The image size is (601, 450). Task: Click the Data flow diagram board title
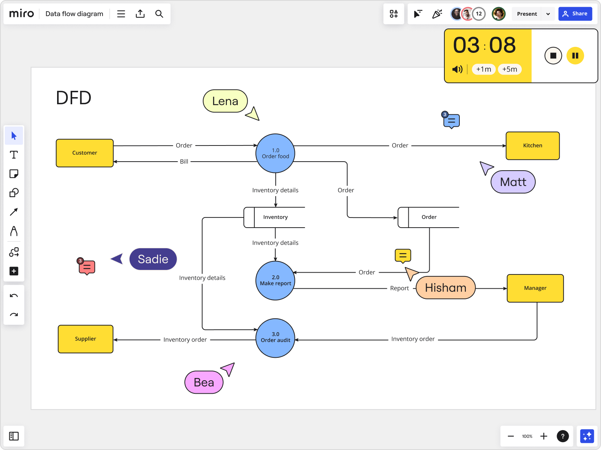point(74,14)
